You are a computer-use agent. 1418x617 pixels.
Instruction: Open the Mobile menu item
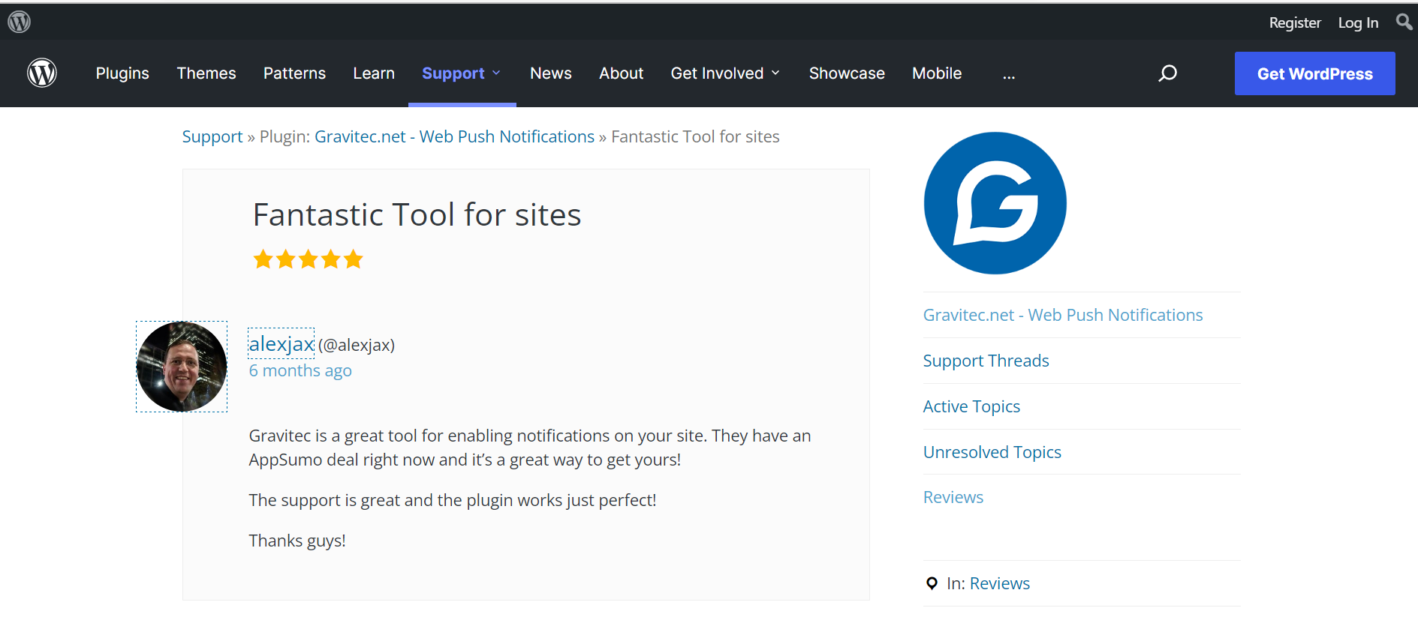937,73
